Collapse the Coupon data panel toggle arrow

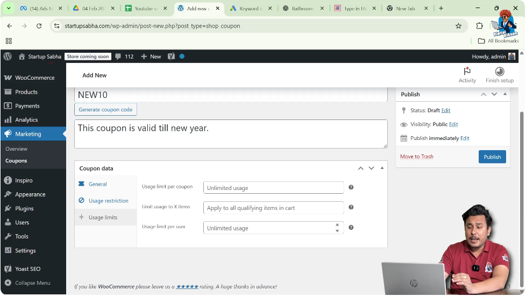coord(382,168)
